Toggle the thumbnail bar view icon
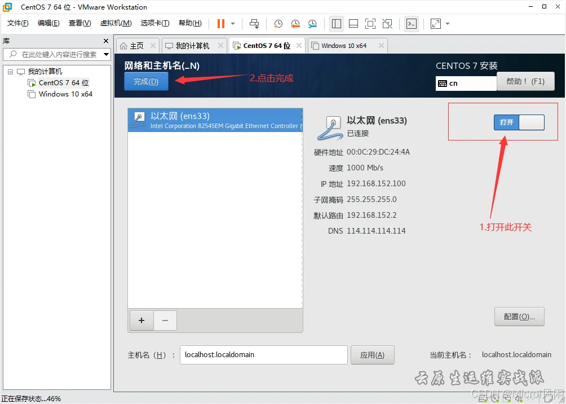Image resolution: width=566 pixels, height=404 pixels. click(x=353, y=24)
